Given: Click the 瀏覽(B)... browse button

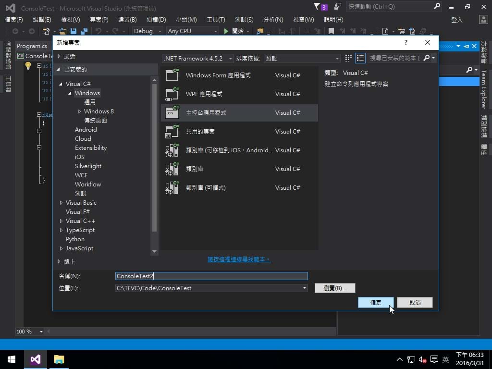Looking at the screenshot, I should (335, 288).
